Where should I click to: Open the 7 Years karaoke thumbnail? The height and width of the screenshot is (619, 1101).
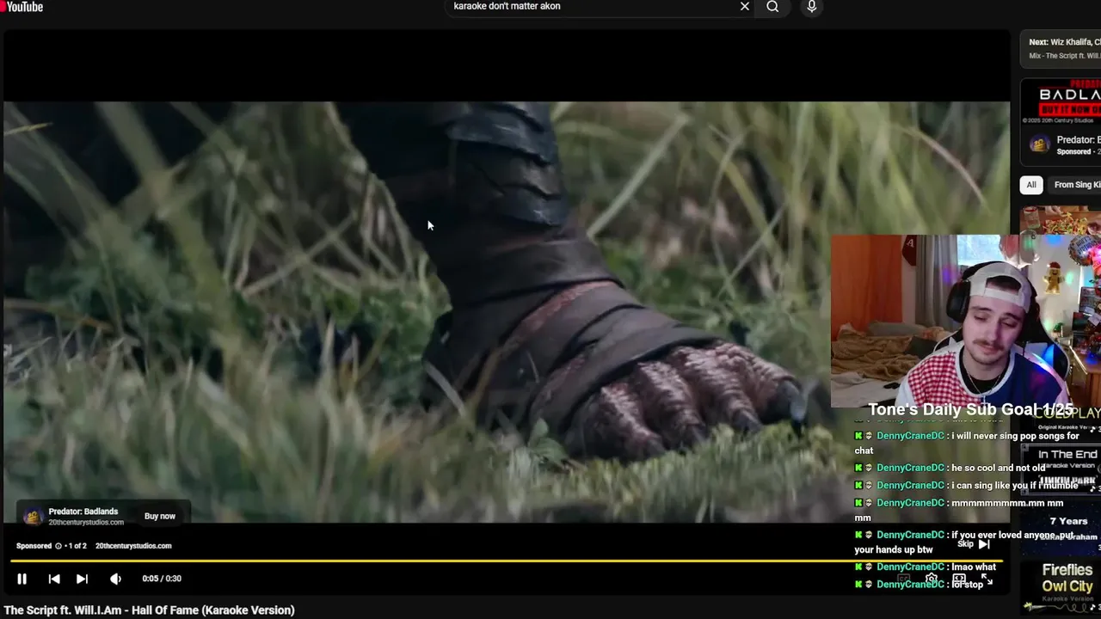(1061, 528)
